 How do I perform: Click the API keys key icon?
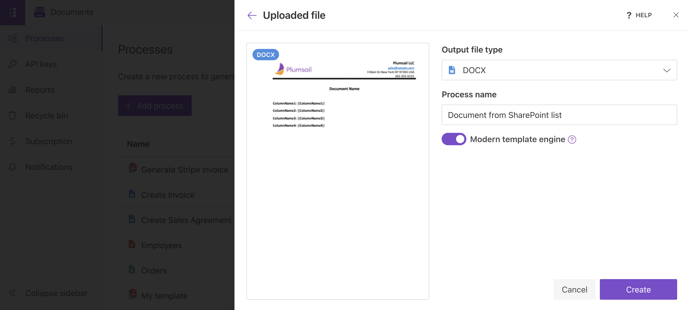tap(12, 64)
